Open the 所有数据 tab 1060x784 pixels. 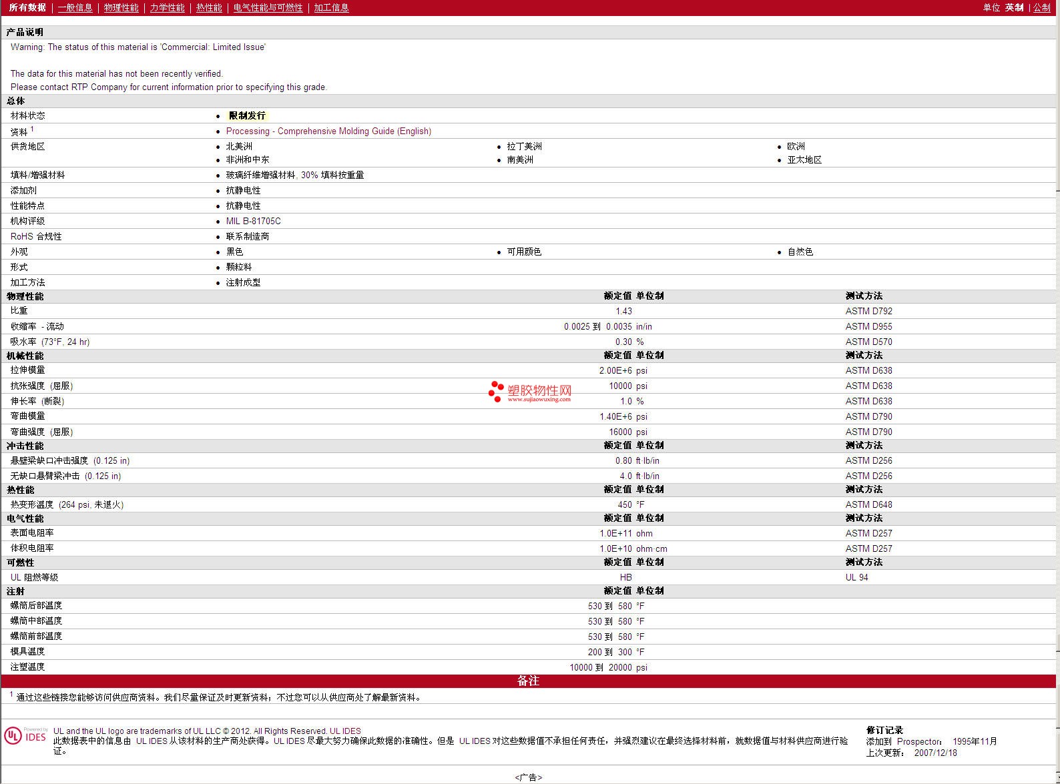click(x=27, y=8)
